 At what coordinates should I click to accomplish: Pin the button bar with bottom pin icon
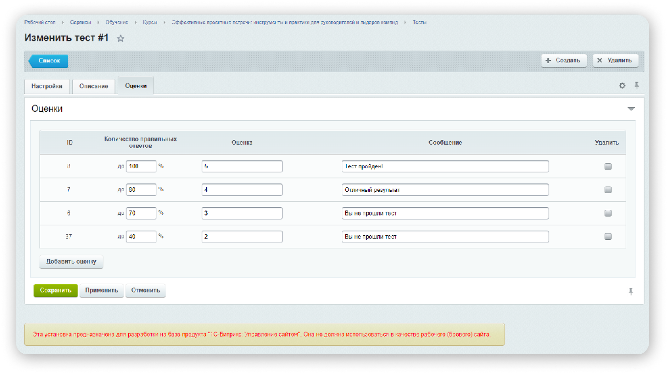point(631,291)
